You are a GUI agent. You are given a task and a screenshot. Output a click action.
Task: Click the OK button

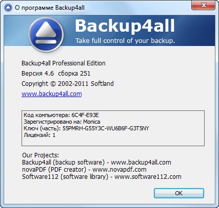tap(179, 193)
